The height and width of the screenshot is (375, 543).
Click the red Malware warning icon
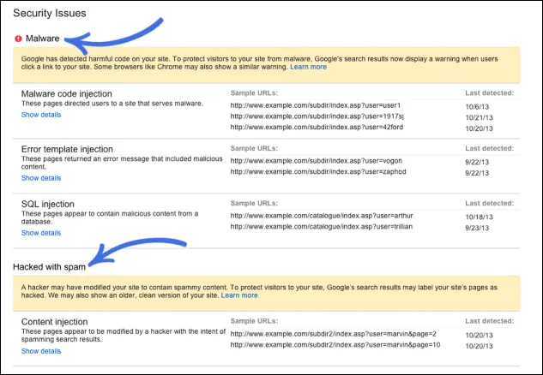(18, 39)
